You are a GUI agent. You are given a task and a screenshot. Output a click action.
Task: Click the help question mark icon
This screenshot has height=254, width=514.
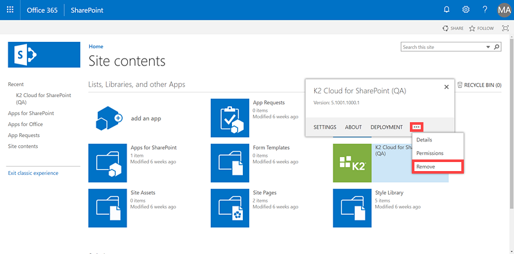tap(485, 10)
